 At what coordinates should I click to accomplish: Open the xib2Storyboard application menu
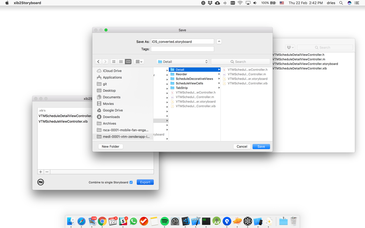pos(27,3)
